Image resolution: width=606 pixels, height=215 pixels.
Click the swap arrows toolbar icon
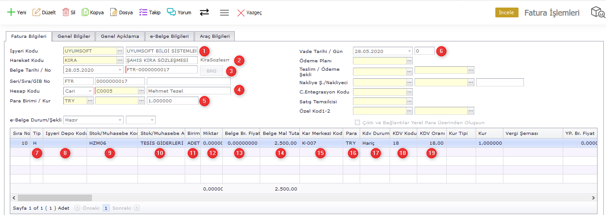204,12
